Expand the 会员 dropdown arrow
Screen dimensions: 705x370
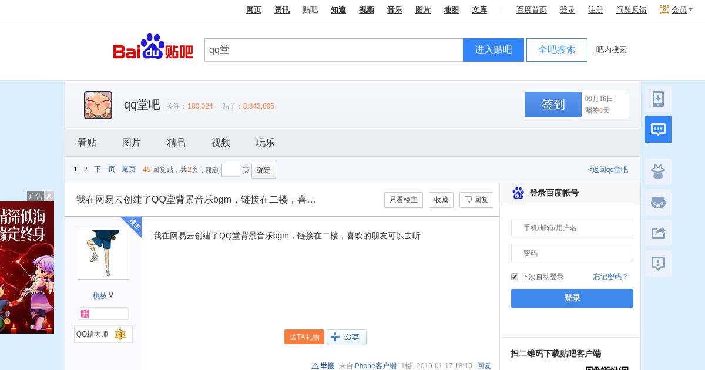(x=691, y=10)
